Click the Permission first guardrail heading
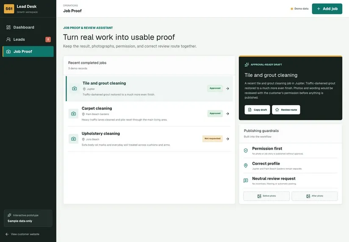349x242 pixels. coord(267,148)
